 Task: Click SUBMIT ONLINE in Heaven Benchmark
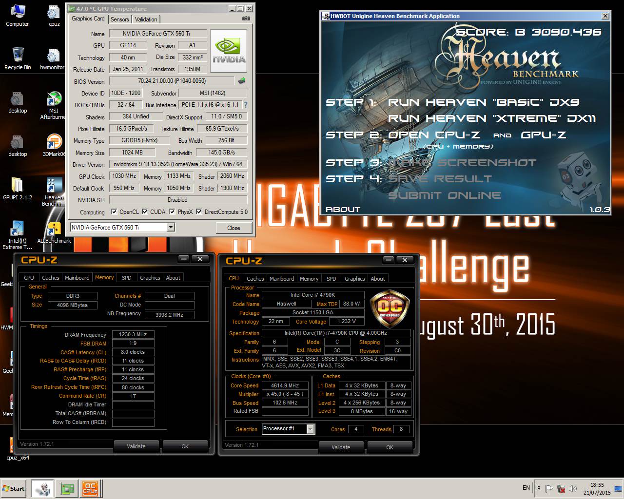pos(445,195)
